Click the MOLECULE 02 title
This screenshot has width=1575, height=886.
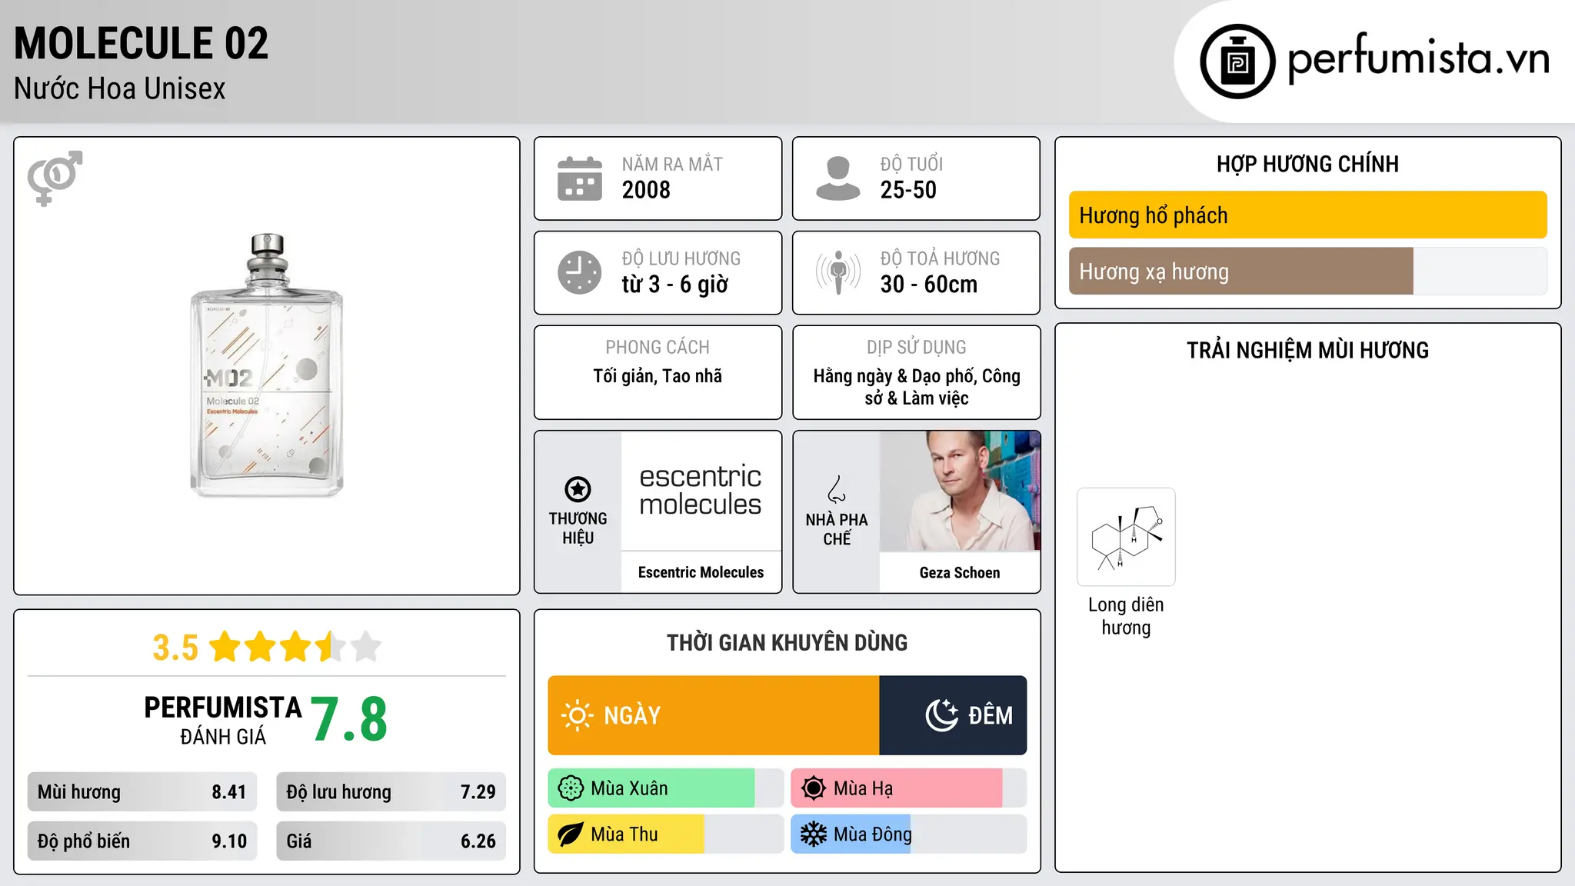[142, 43]
